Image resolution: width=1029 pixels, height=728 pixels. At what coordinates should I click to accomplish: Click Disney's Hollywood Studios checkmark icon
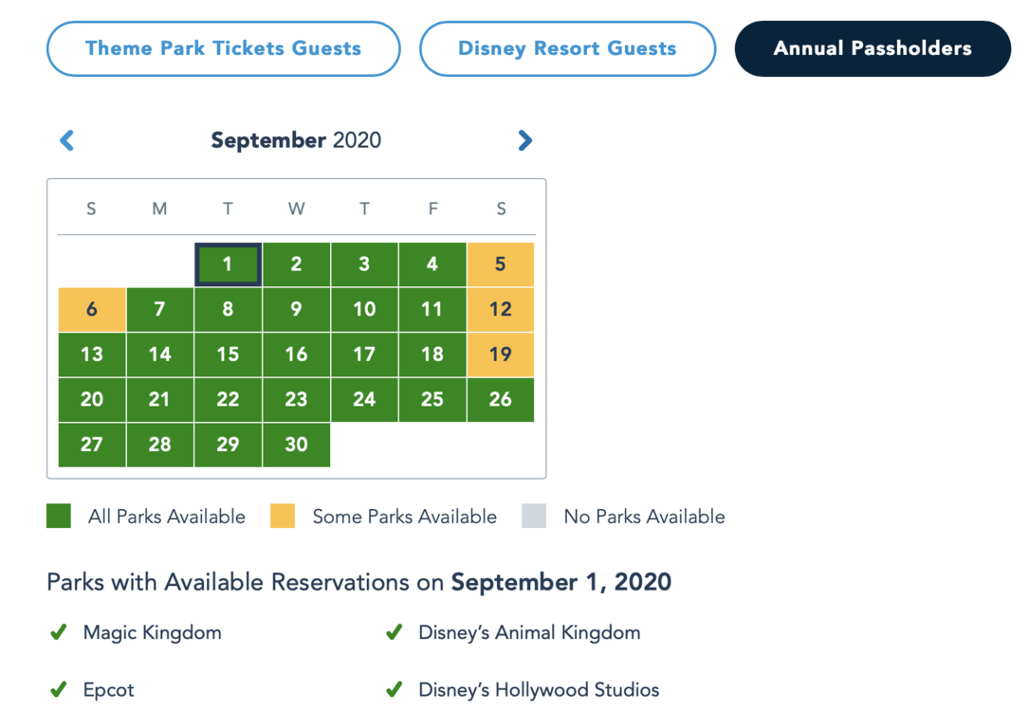394,689
